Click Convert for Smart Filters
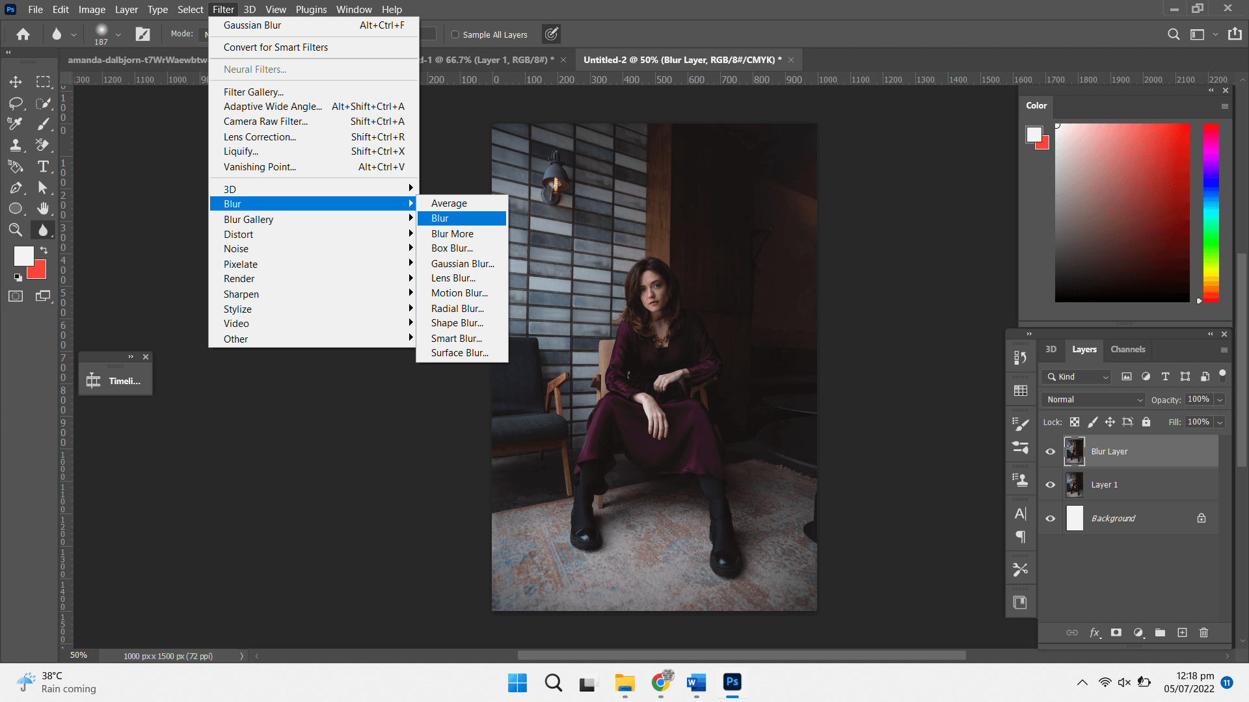This screenshot has height=702, width=1249. (x=313, y=47)
